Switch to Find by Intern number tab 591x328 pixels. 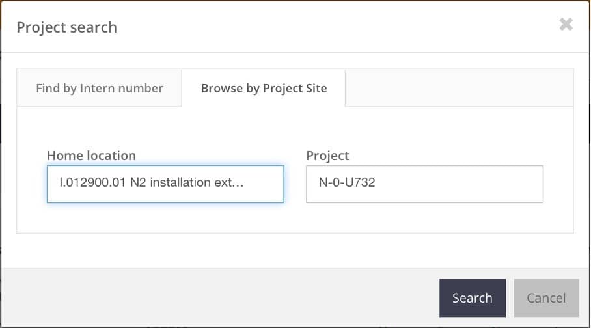(100, 88)
